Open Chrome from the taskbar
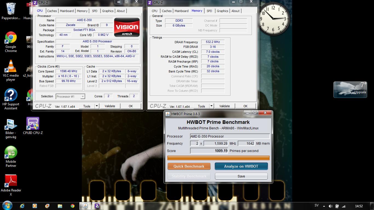The height and width of the screenshot is (210, 374). pyautogui.click(x=73, y=206)
